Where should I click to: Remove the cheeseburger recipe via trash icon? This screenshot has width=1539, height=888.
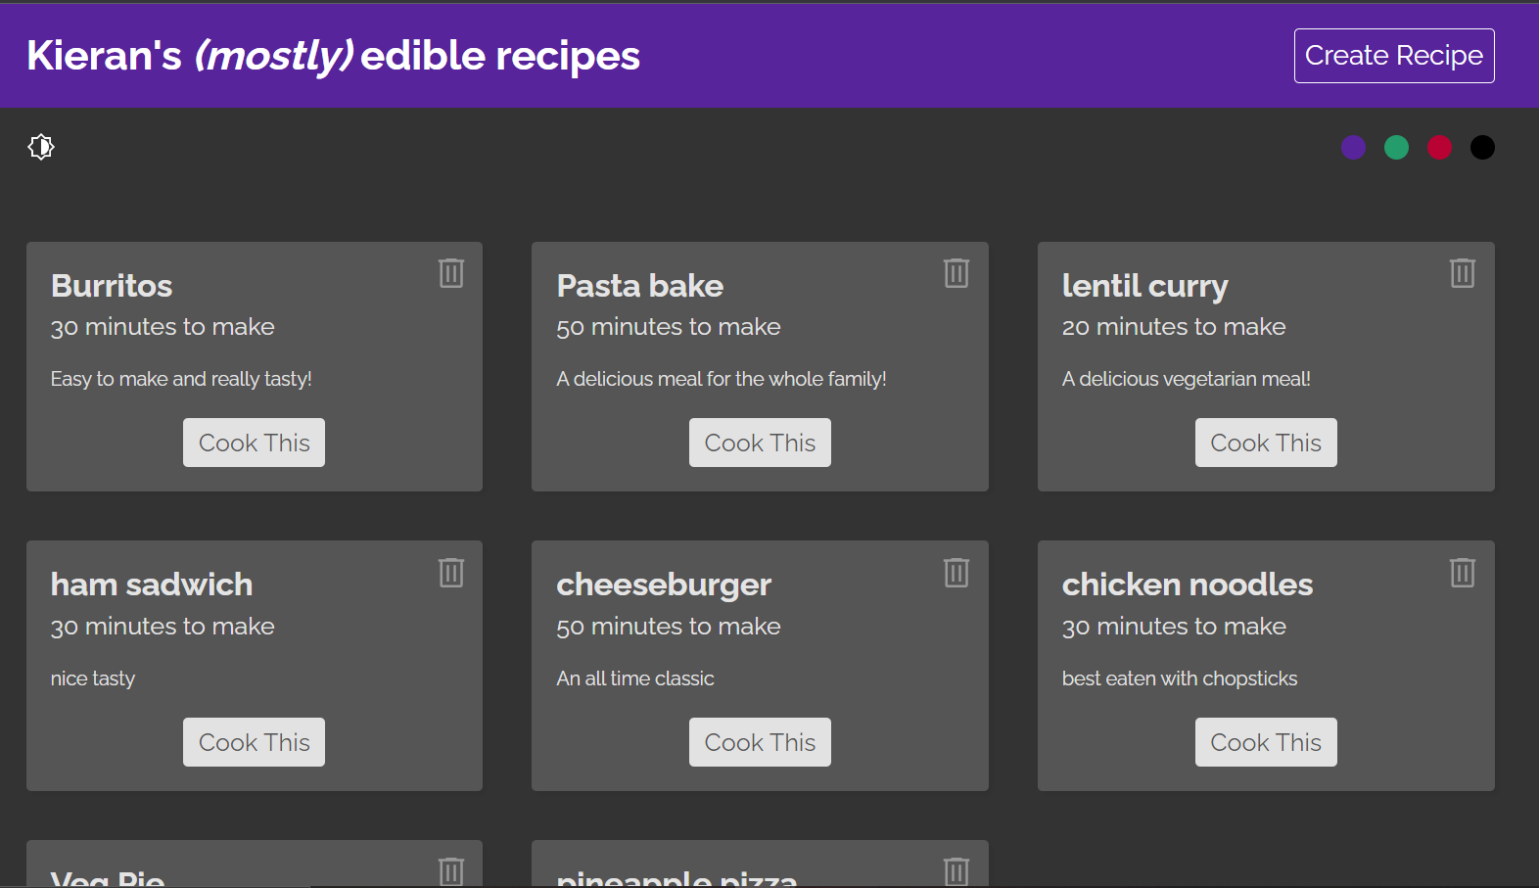coord(956,572)
